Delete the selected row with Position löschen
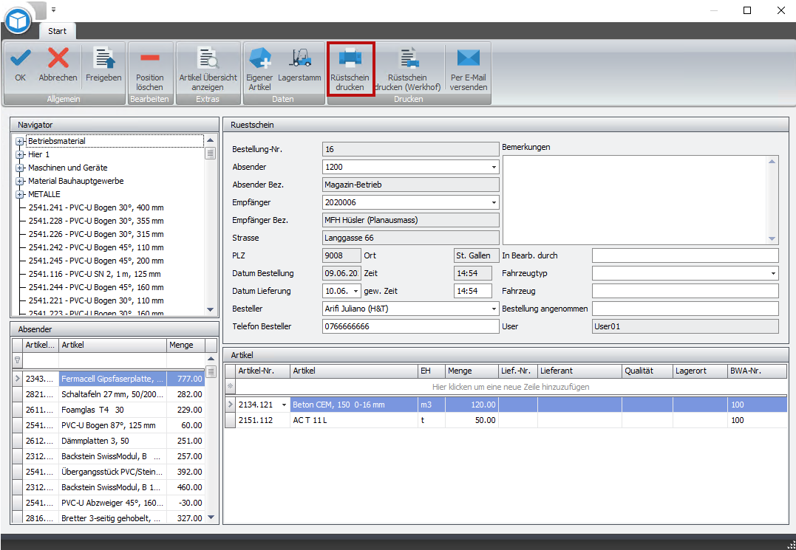 (x=150, y=69)
